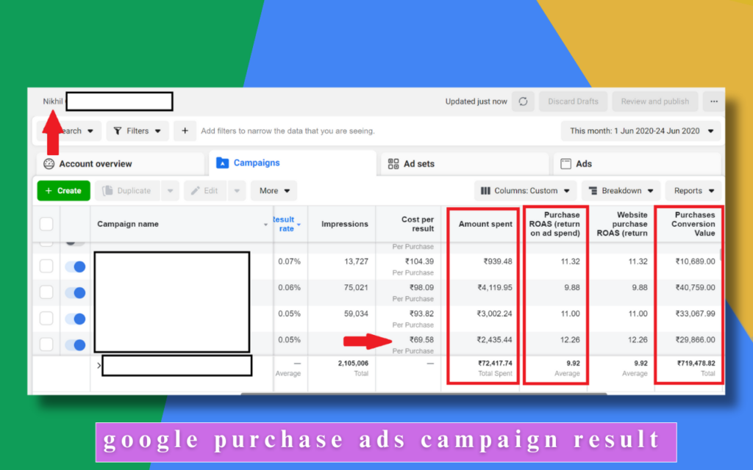Image resolution: width=753 pixels, height=470 pixels.
Task: Select all campaigns with the header checkbox
Action: pyautogui.click(x=46, y=224)
